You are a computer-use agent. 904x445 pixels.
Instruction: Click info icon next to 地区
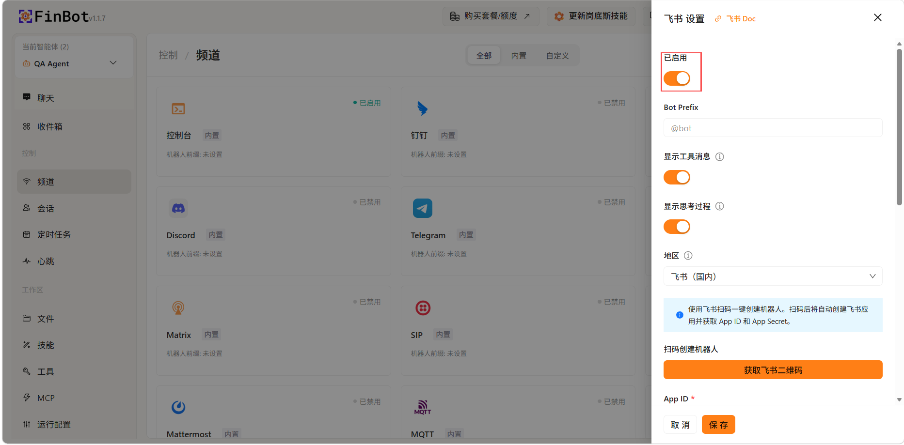pyautogui.click(x=688, y=256)
